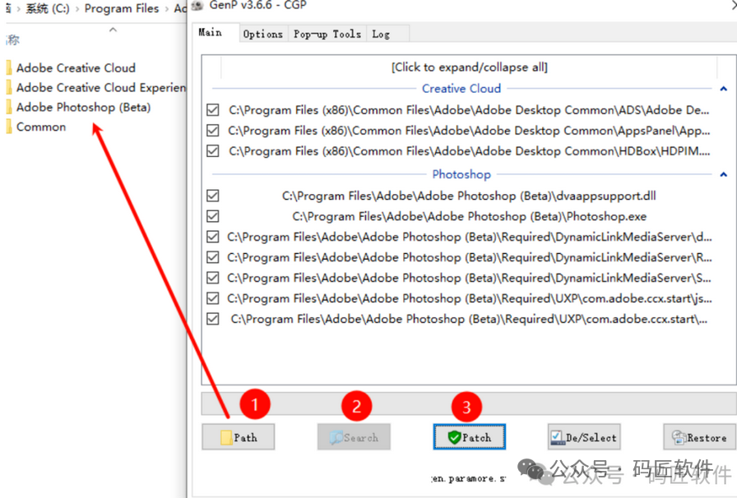Click the expand/collapse all header
Screen dimensions: 737x498
pos(469,67)
